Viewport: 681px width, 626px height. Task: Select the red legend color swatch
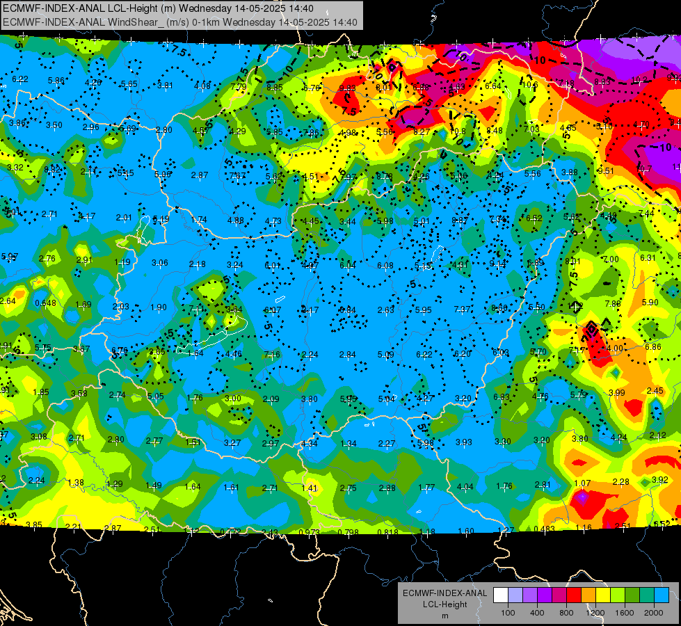coord(574,595)
